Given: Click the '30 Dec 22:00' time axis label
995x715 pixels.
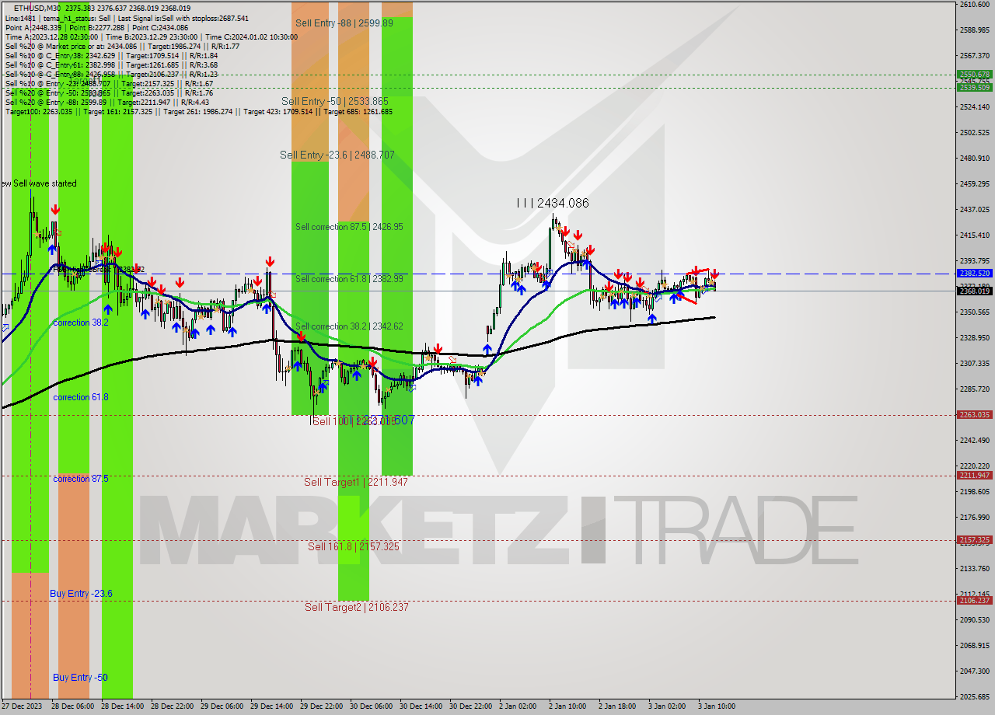Looking at the screenshot, I should pyautogui.click(x=470, y=706).
